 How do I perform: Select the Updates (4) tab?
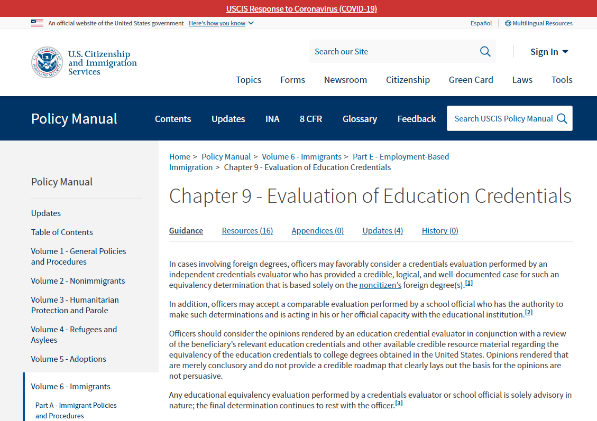click(383, 231)
